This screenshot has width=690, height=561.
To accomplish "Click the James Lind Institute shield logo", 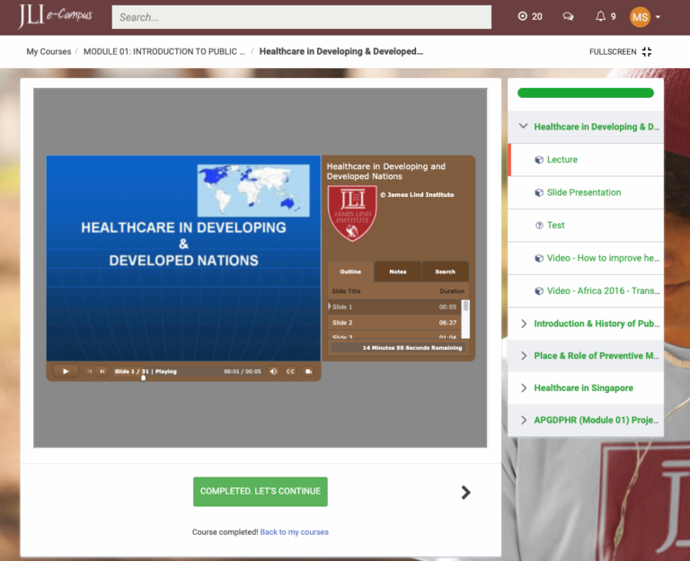I will coord(352,214).
